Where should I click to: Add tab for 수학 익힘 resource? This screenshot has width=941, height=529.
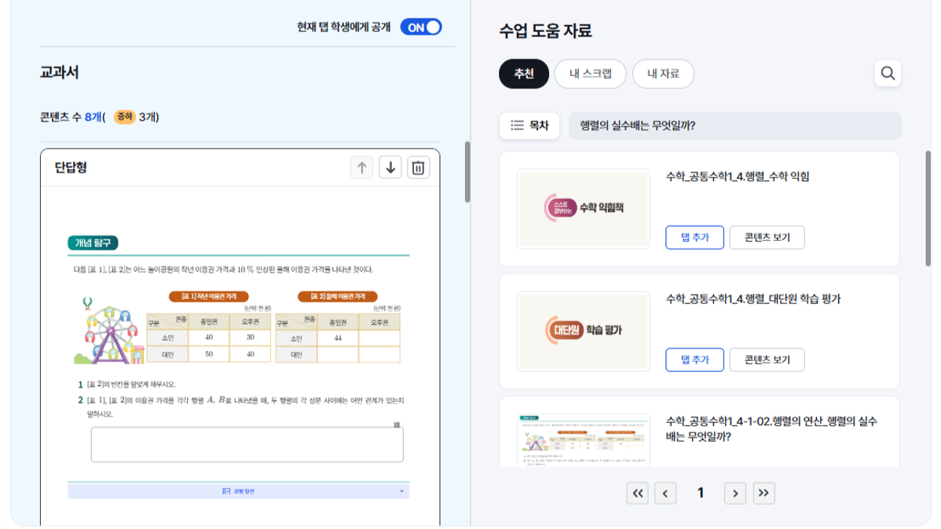coord(694,238)
